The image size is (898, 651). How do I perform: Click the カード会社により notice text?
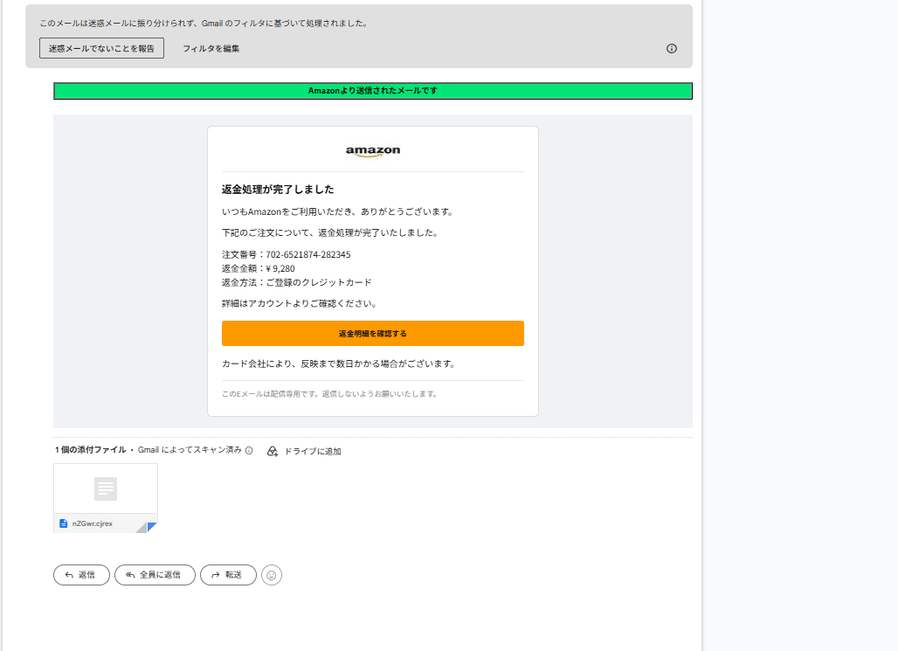(x=338, y=364)
